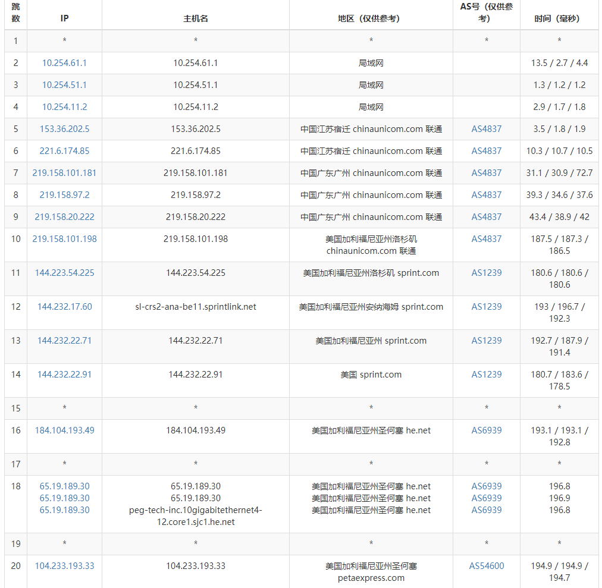The height and width of the screenshot is (588, 602).
Task: Click the 219.158.101.198 IP link
Action: click(64, 238)
